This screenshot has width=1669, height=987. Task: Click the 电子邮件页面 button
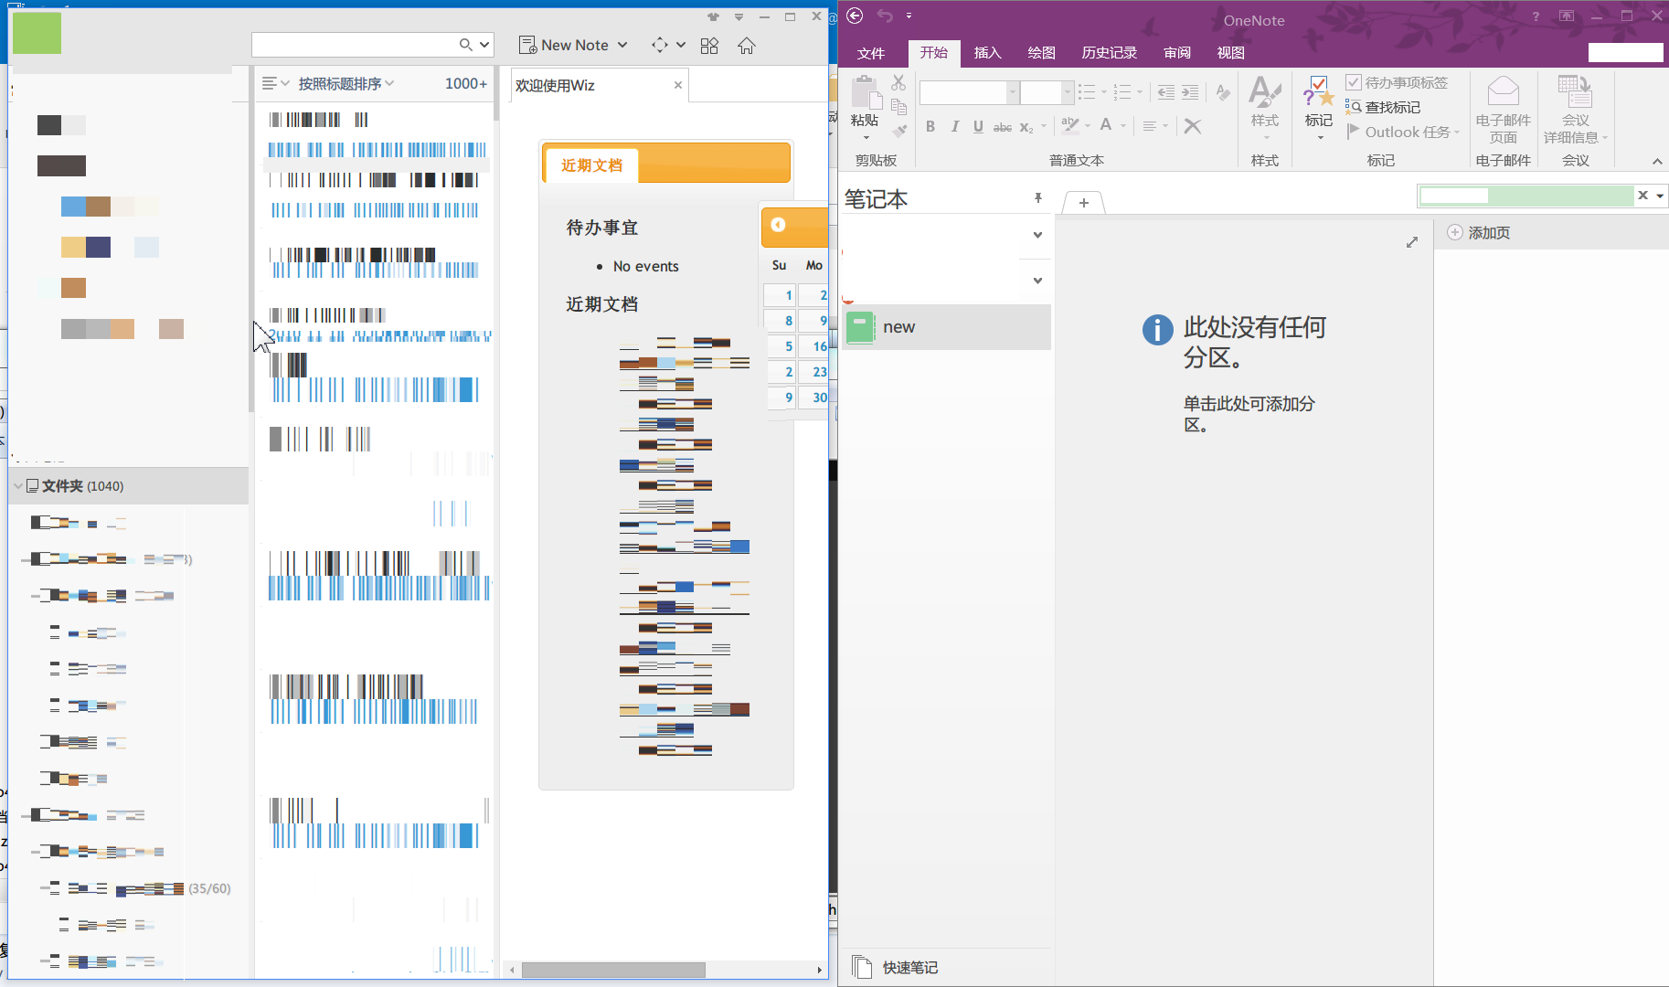coord(1504,110)
